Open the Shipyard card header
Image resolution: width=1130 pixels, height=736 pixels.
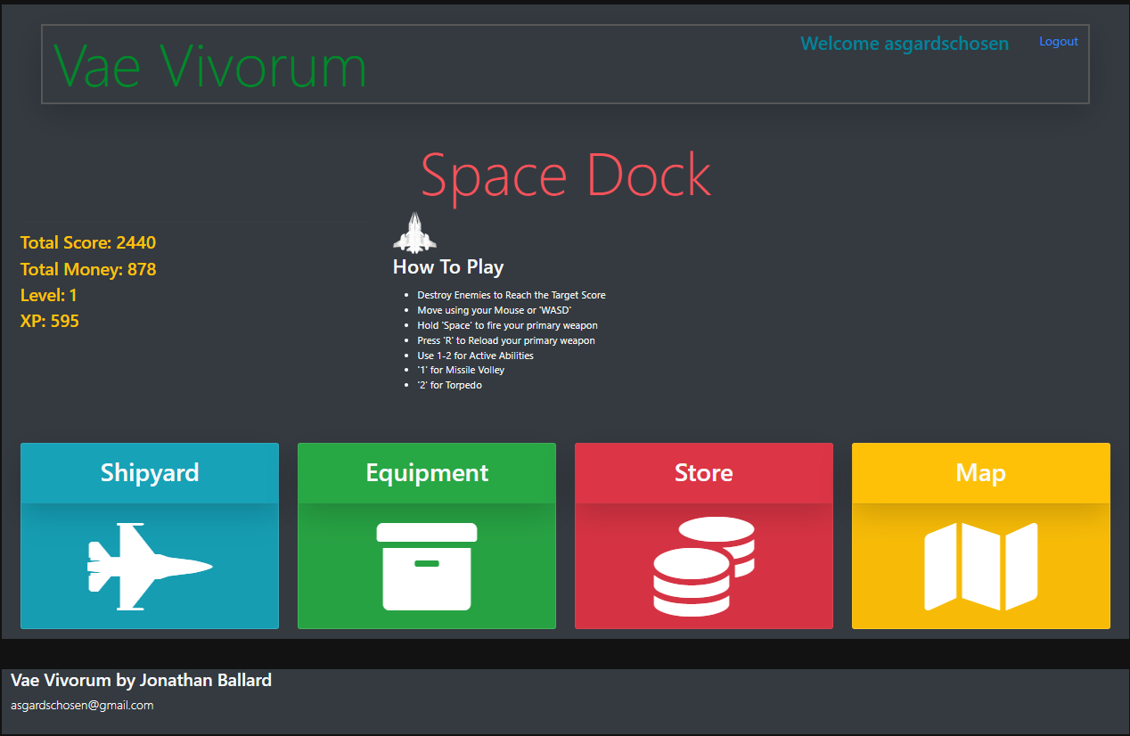150,472
